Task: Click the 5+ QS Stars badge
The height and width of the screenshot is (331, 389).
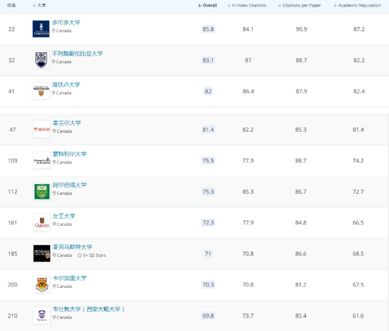Action: coord(92,256)
